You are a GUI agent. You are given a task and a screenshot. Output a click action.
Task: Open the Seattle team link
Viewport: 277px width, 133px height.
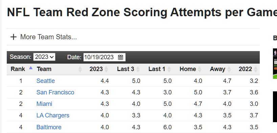(x=46, y=81)
